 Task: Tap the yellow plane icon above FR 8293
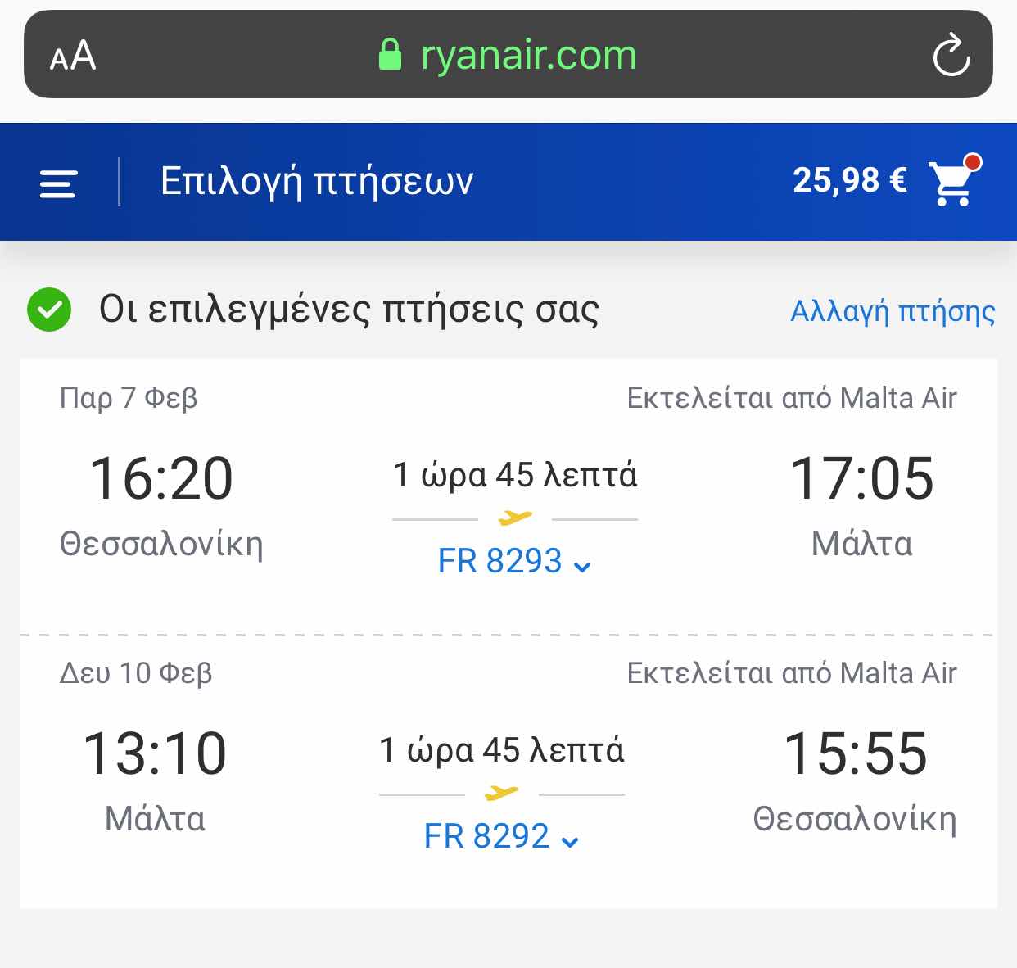tap(515, 518)
